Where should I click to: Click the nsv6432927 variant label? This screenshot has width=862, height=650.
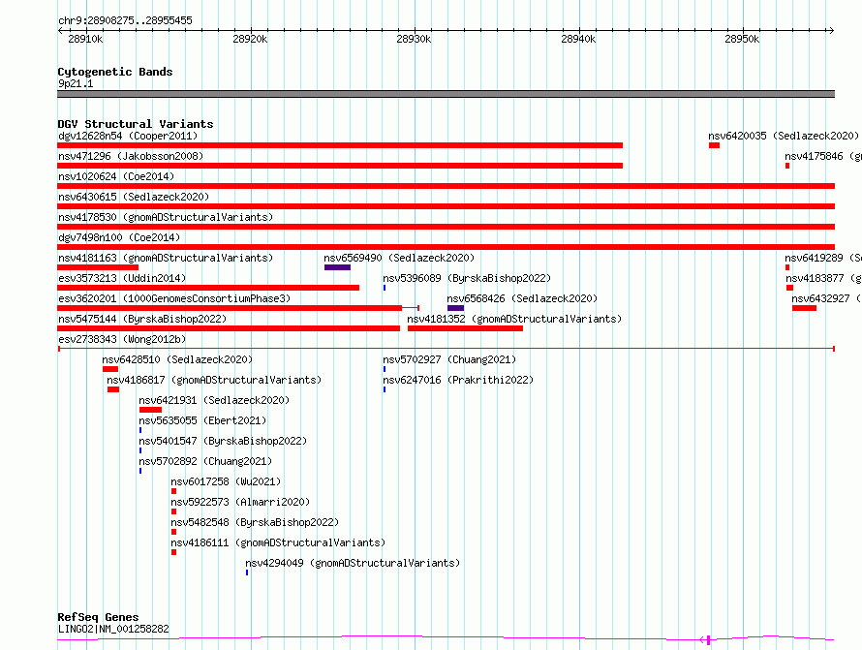(x=826, y=298)
